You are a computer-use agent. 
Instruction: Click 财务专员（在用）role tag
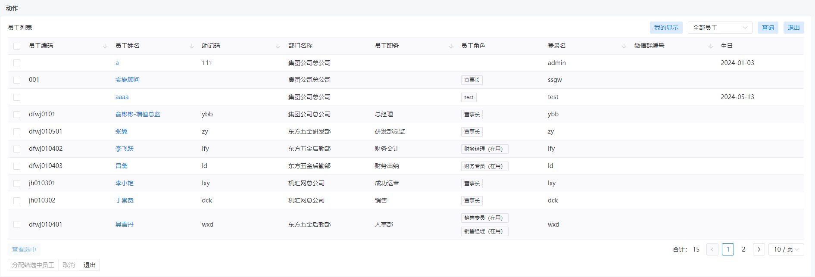(485, 166)
